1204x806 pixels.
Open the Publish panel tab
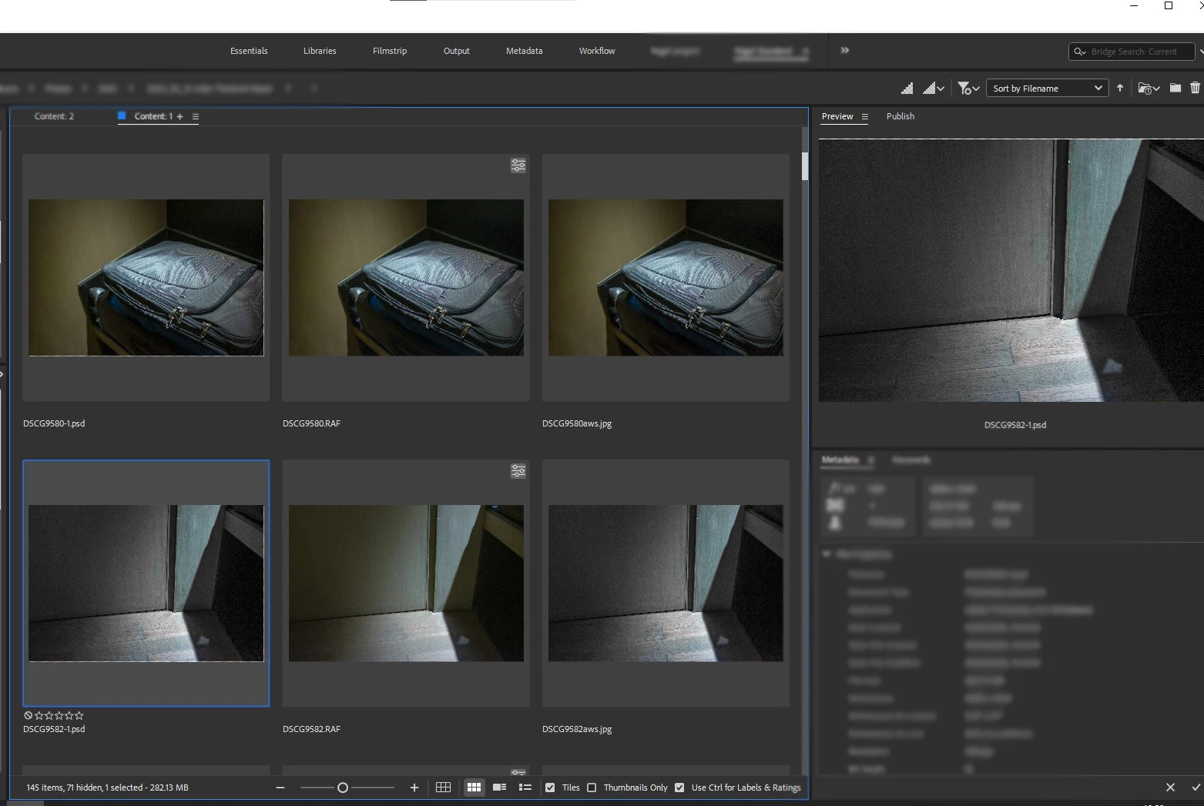coord(900,116)
